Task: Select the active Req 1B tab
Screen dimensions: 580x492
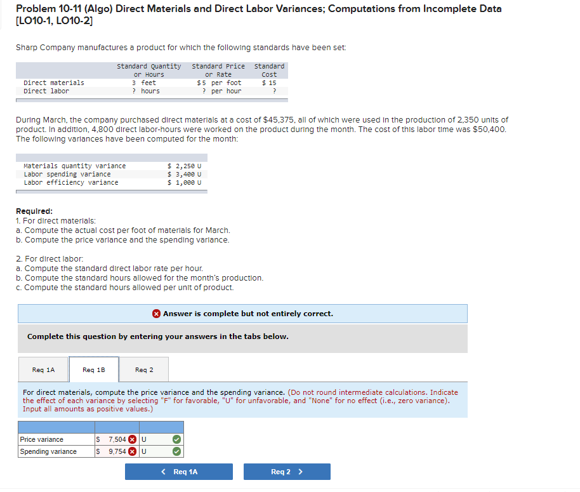Action: pyautogui.click(x=93, y=368)
